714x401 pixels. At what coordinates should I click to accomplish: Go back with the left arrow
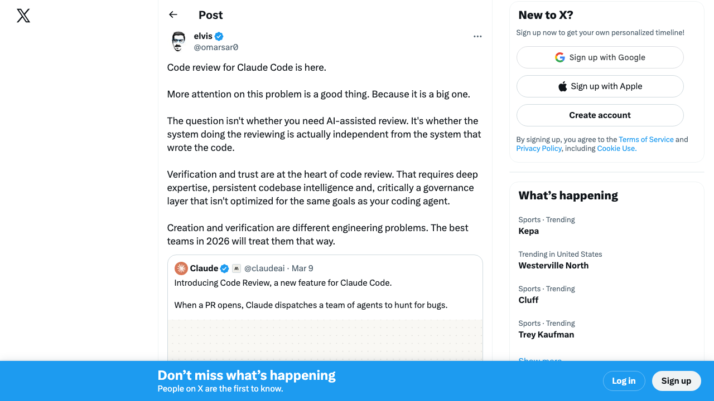tap(173, 15)
